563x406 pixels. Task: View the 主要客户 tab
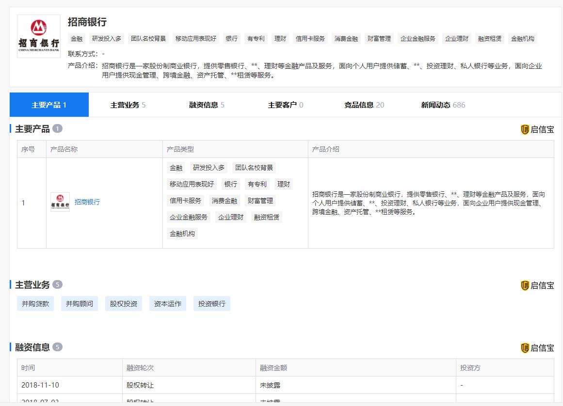pos(283,104)
